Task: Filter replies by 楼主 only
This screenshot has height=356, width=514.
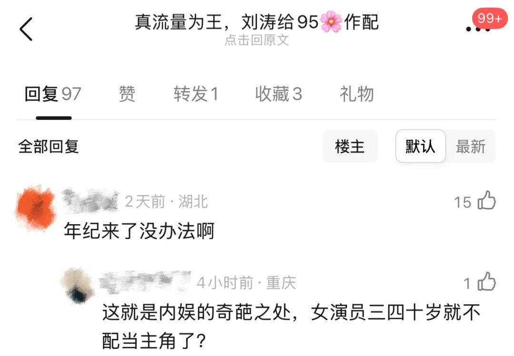Action: coord(350,146)
